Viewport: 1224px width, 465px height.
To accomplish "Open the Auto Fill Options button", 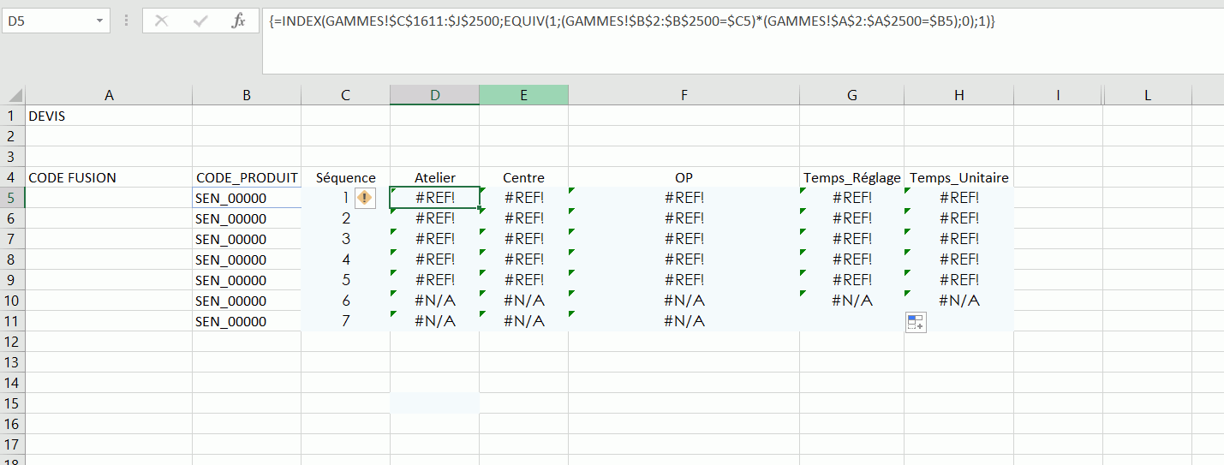I will (916, 322).
